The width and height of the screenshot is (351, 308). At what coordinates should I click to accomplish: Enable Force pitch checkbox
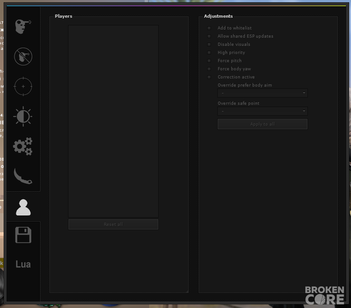(209, 61)
